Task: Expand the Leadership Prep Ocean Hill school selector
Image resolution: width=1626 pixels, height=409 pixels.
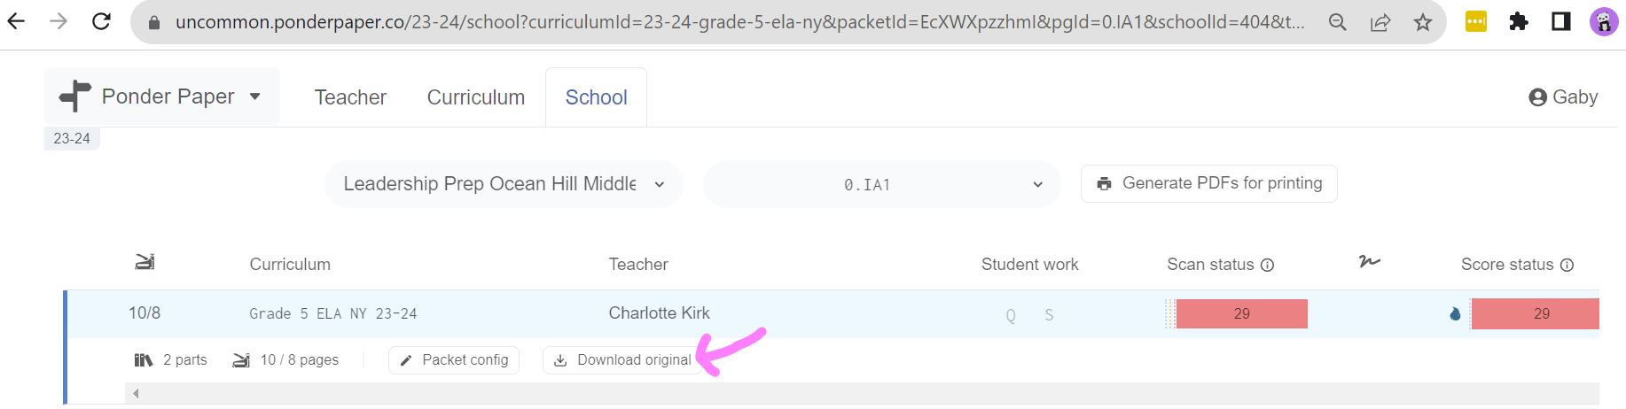Action: pos(504,184)
